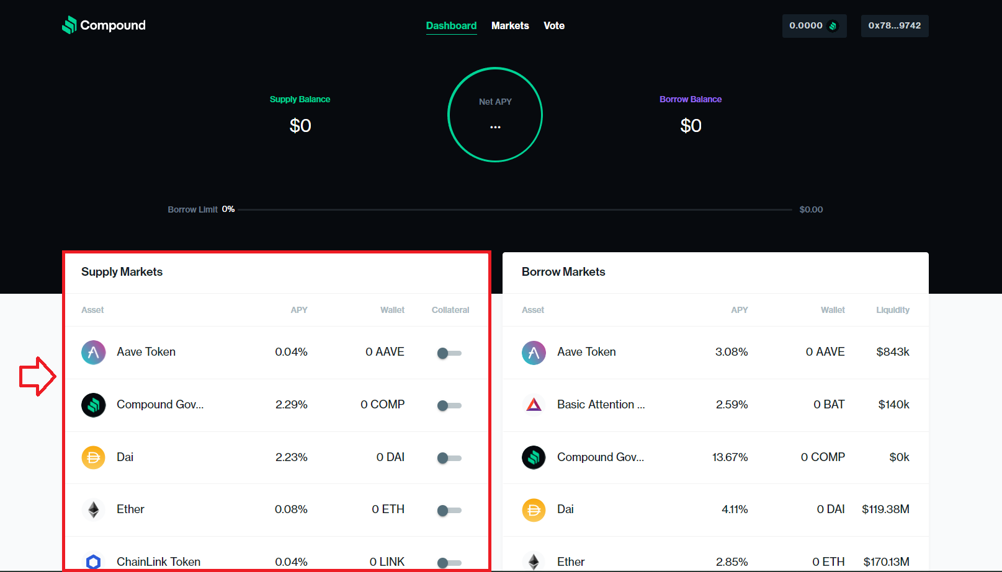Click the Dai icon in Borrow Markets

coord(534,509)
